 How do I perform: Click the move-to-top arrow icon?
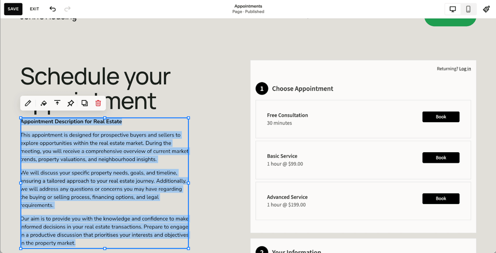[57, 103]
